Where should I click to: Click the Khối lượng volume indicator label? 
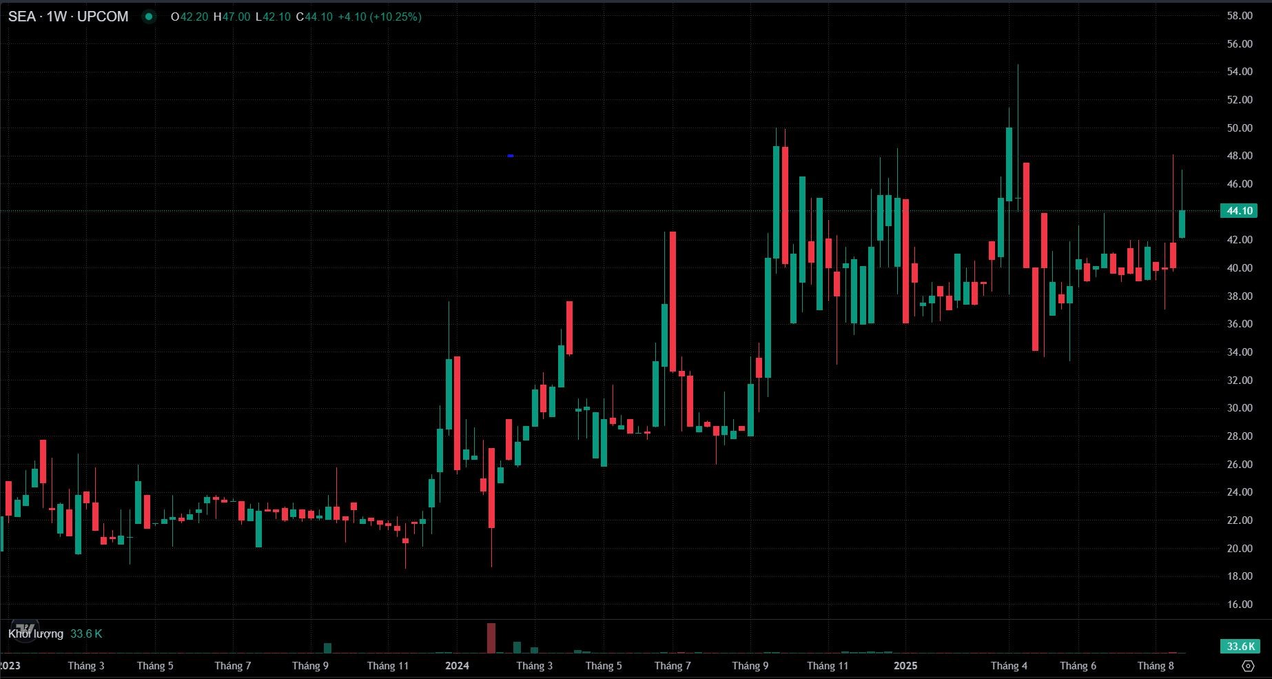[x=36, y=634]
